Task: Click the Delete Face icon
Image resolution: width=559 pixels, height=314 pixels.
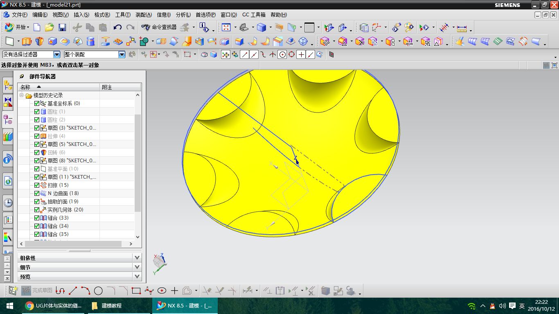Action: pos(360,41)
